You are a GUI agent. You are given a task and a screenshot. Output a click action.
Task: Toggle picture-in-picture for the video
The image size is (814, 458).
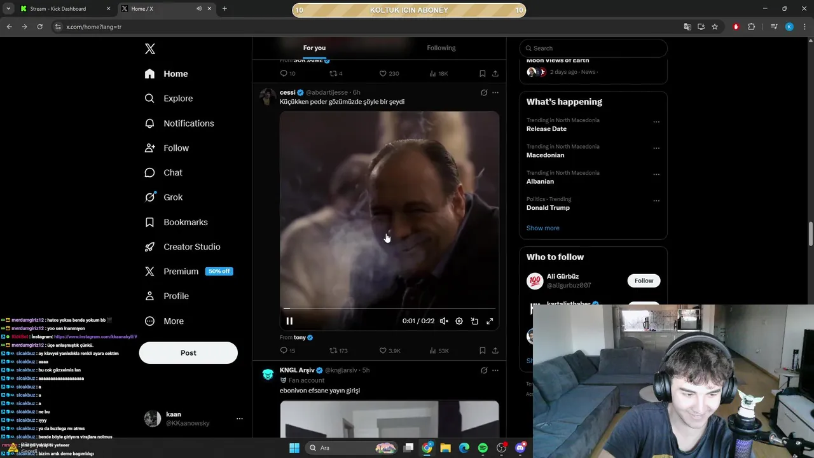point(474,321)
